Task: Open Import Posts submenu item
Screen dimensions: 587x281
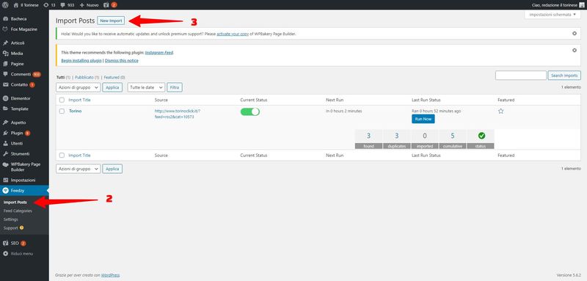Action: (15, 202)
